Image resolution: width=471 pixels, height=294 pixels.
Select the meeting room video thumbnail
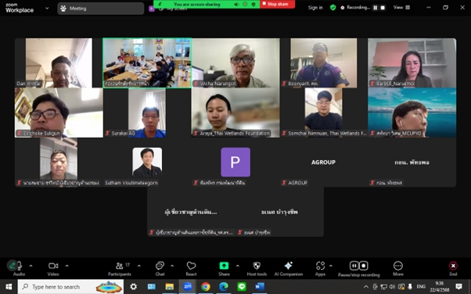coord(147,63)
